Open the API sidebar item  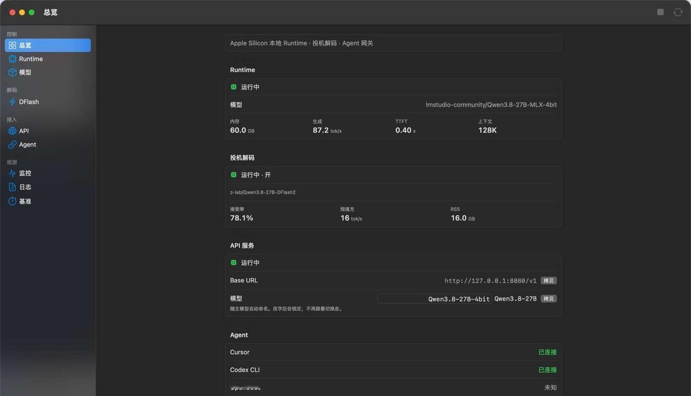pos(48,131)
